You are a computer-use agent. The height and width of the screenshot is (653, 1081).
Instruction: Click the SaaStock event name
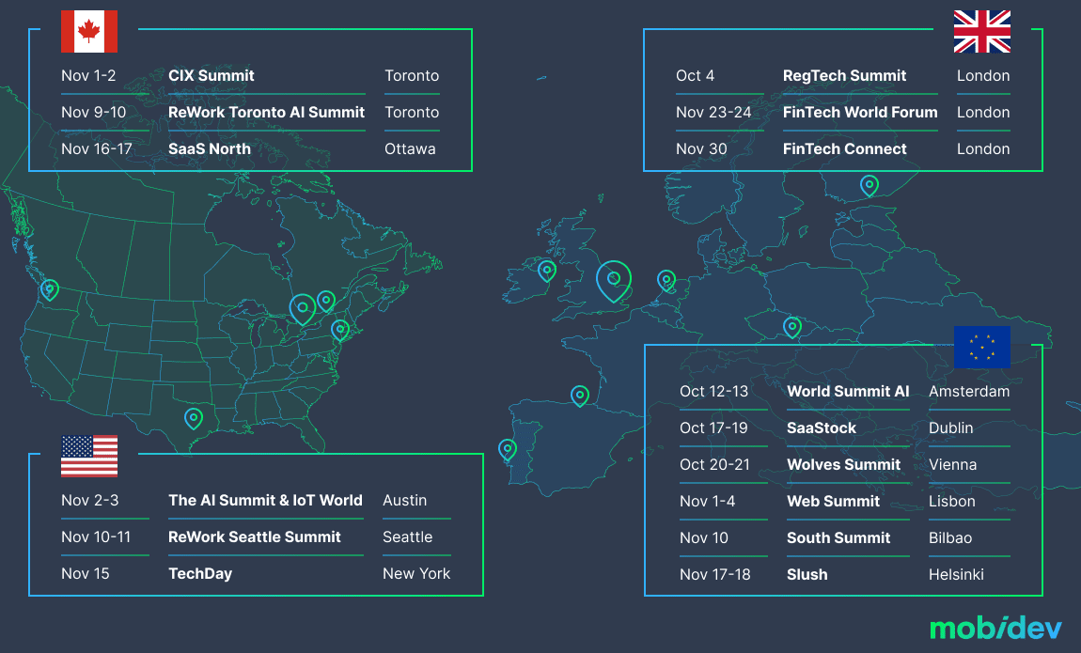tap(822, 428)
